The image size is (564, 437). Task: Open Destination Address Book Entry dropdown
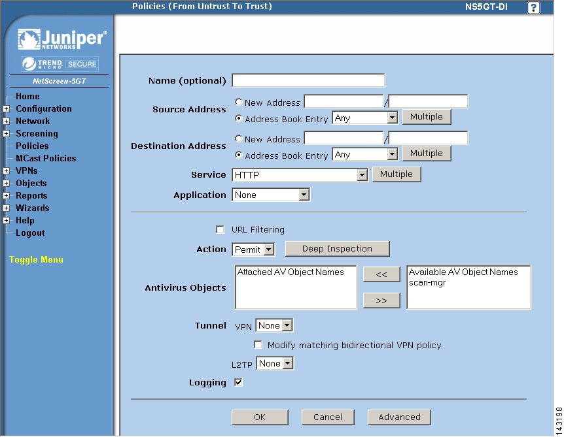point(365,154)
